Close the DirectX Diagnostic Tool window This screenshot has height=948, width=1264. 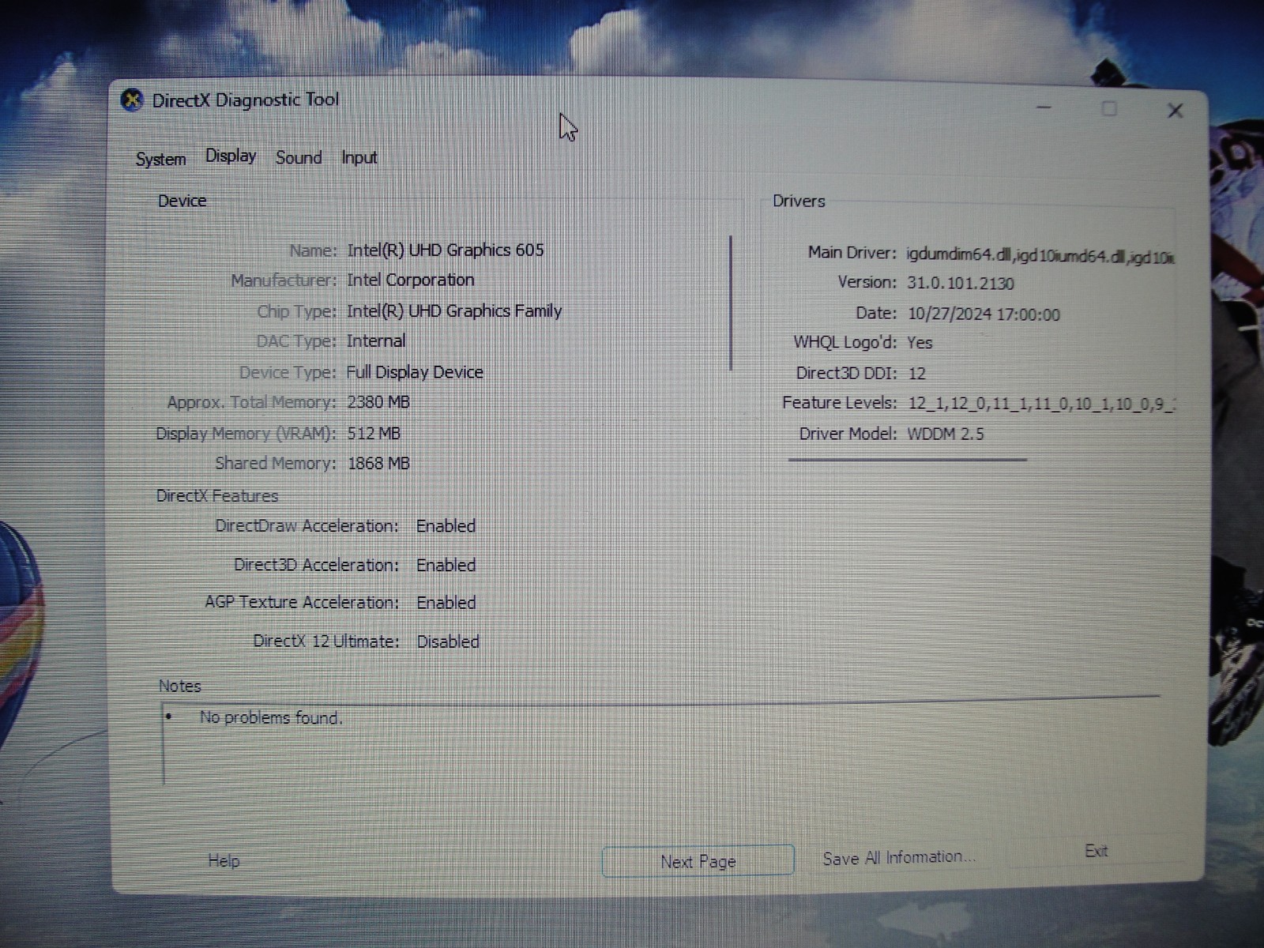pyautogui.click(x=1175, y=111)
